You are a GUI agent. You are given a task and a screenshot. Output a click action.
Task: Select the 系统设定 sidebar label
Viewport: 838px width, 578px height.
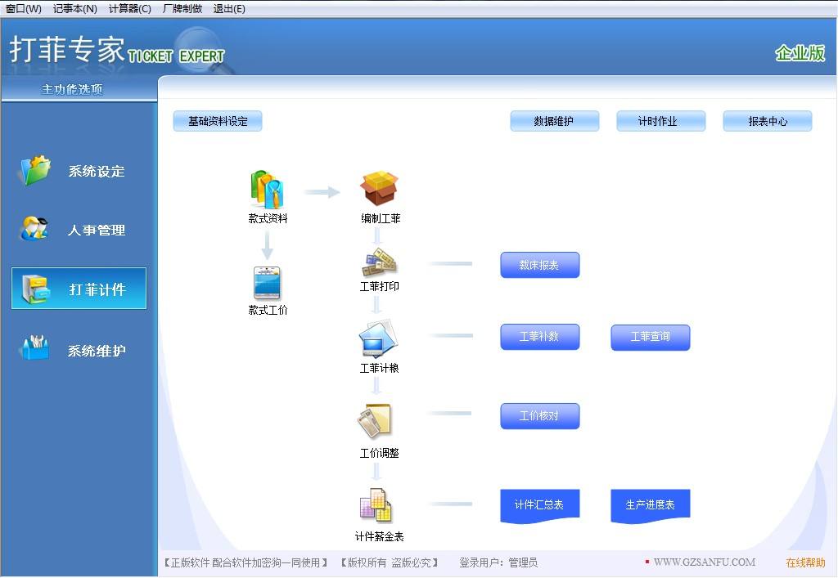(x=97, y=172)
